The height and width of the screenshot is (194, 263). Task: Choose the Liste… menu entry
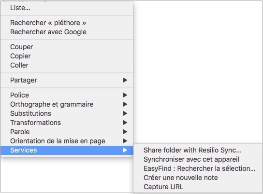[x=67, y=8]
